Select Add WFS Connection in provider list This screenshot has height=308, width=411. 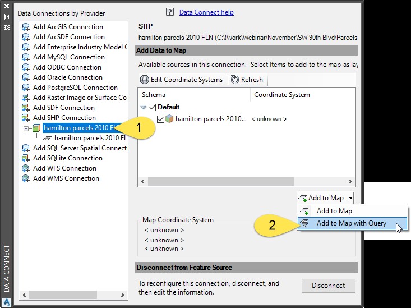(64, 168)
